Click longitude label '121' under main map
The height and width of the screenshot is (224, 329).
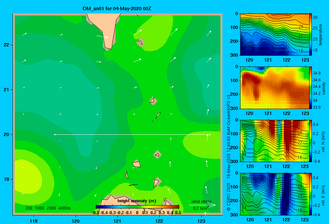pos(117,221)
